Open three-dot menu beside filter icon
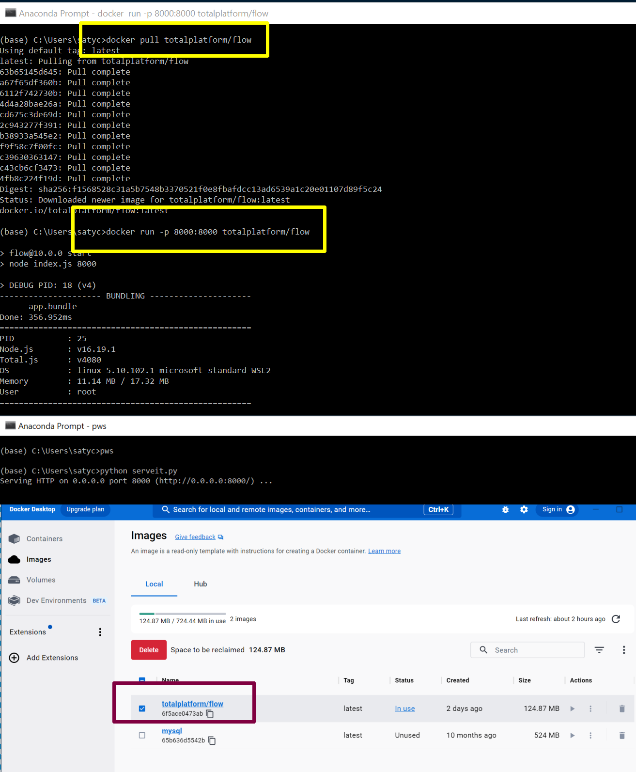This screenshot has height=772, width=636. coord(624,650)
